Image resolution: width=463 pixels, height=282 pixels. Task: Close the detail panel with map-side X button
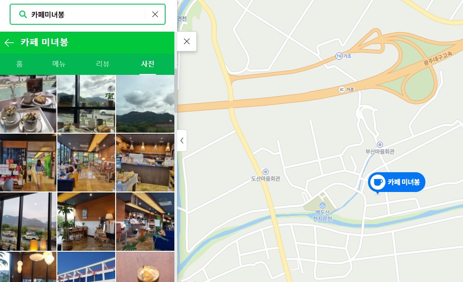point(187,41)
